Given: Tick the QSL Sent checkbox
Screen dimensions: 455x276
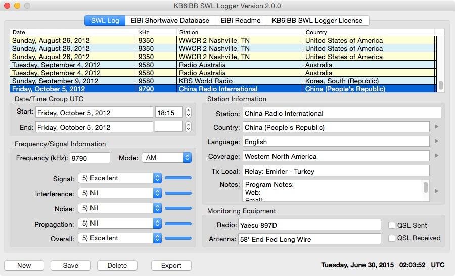Looking at the screenshot, I should click(392, 225).
